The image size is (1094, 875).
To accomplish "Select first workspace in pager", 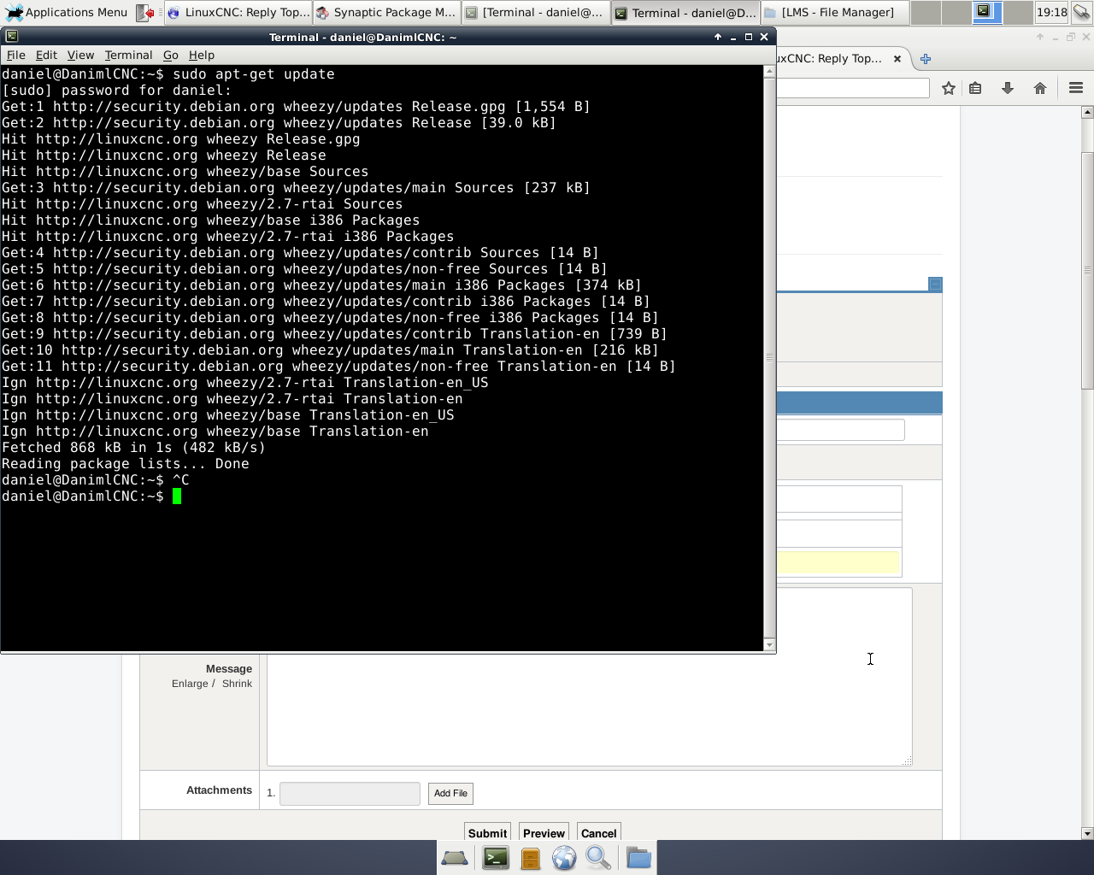I will pos(926,12).
